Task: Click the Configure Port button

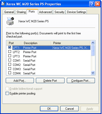Action: (81, 81)
